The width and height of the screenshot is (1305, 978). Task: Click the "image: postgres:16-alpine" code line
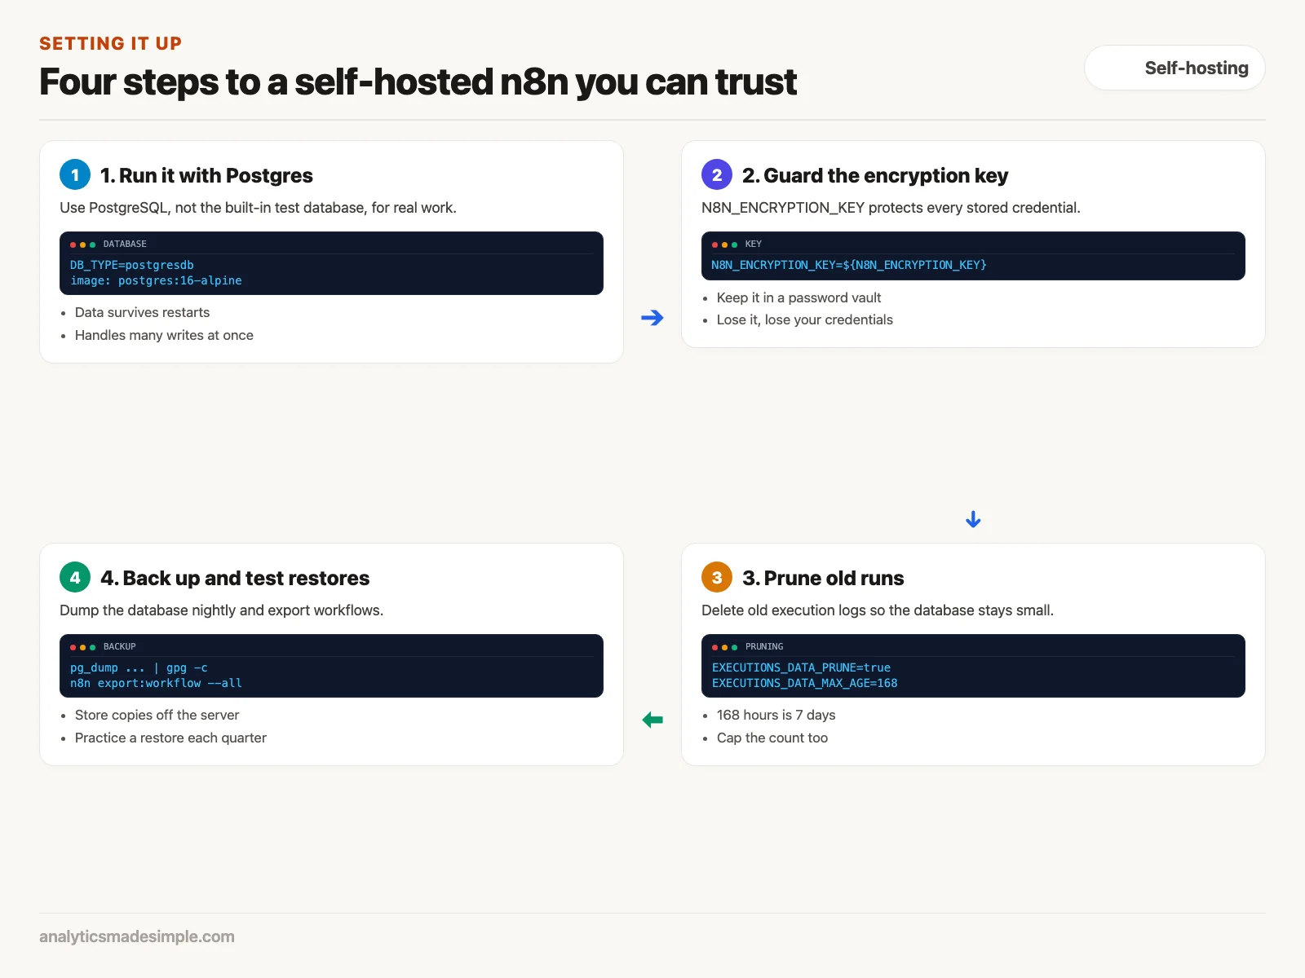coord(156,280)
